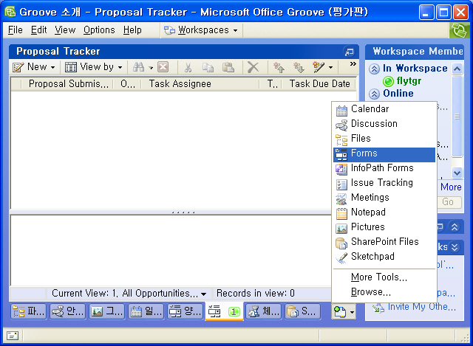Click member list scroll down arrow
The image size is (473, 346).
457,173
